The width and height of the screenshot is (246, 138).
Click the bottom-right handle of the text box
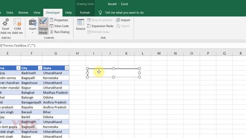pos(140,77)
